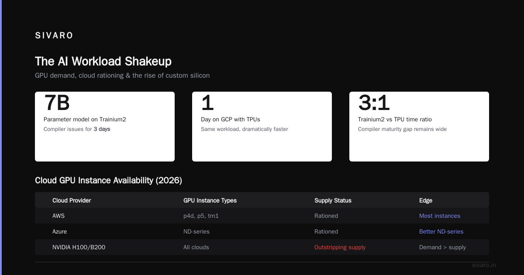524x275 pixels.
Task: Select the AWS table row
Action: tap(262, 216)
